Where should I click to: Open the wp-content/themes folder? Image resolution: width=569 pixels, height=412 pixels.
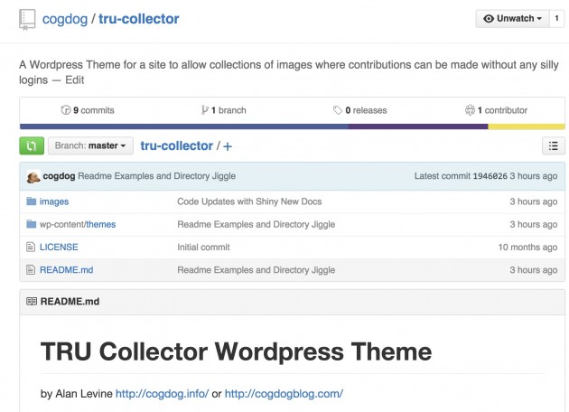tap(78, 224)
